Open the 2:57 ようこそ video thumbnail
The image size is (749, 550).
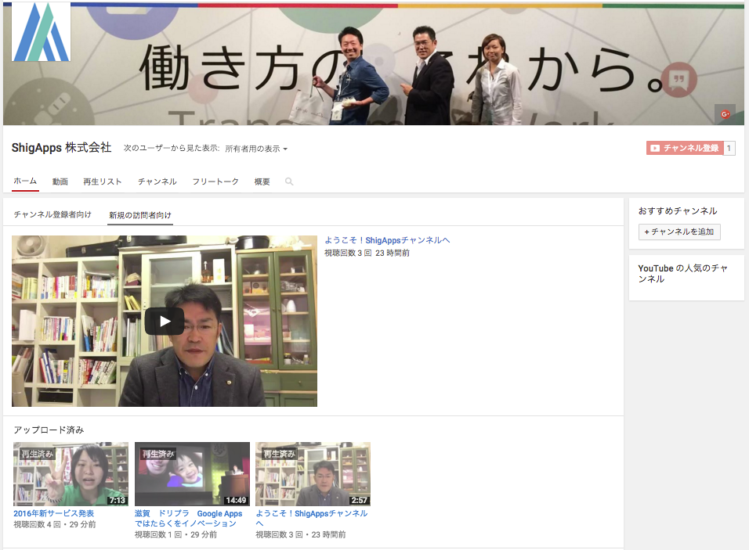313,473
